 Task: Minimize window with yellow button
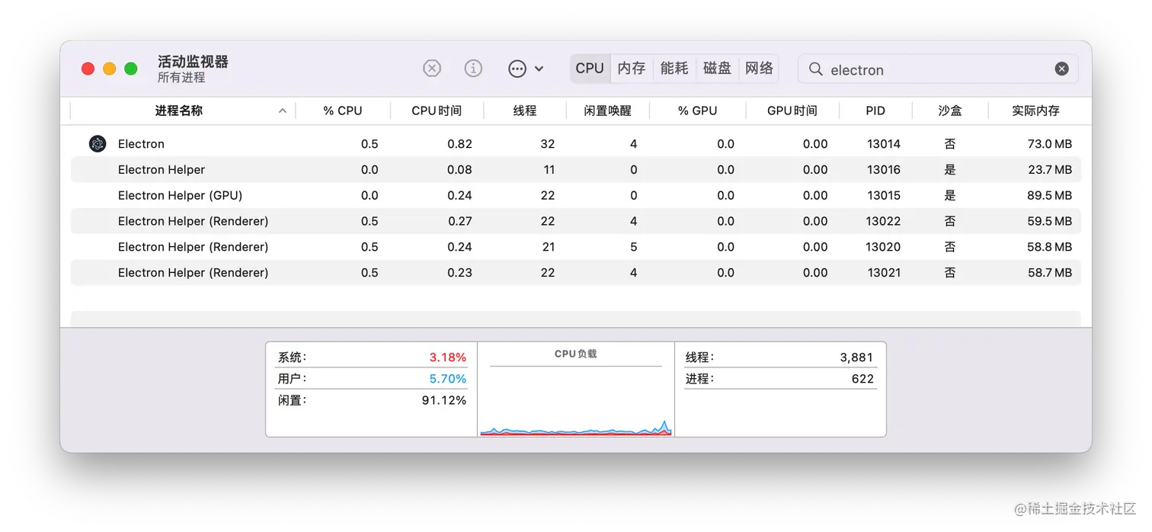click(109, 69)
